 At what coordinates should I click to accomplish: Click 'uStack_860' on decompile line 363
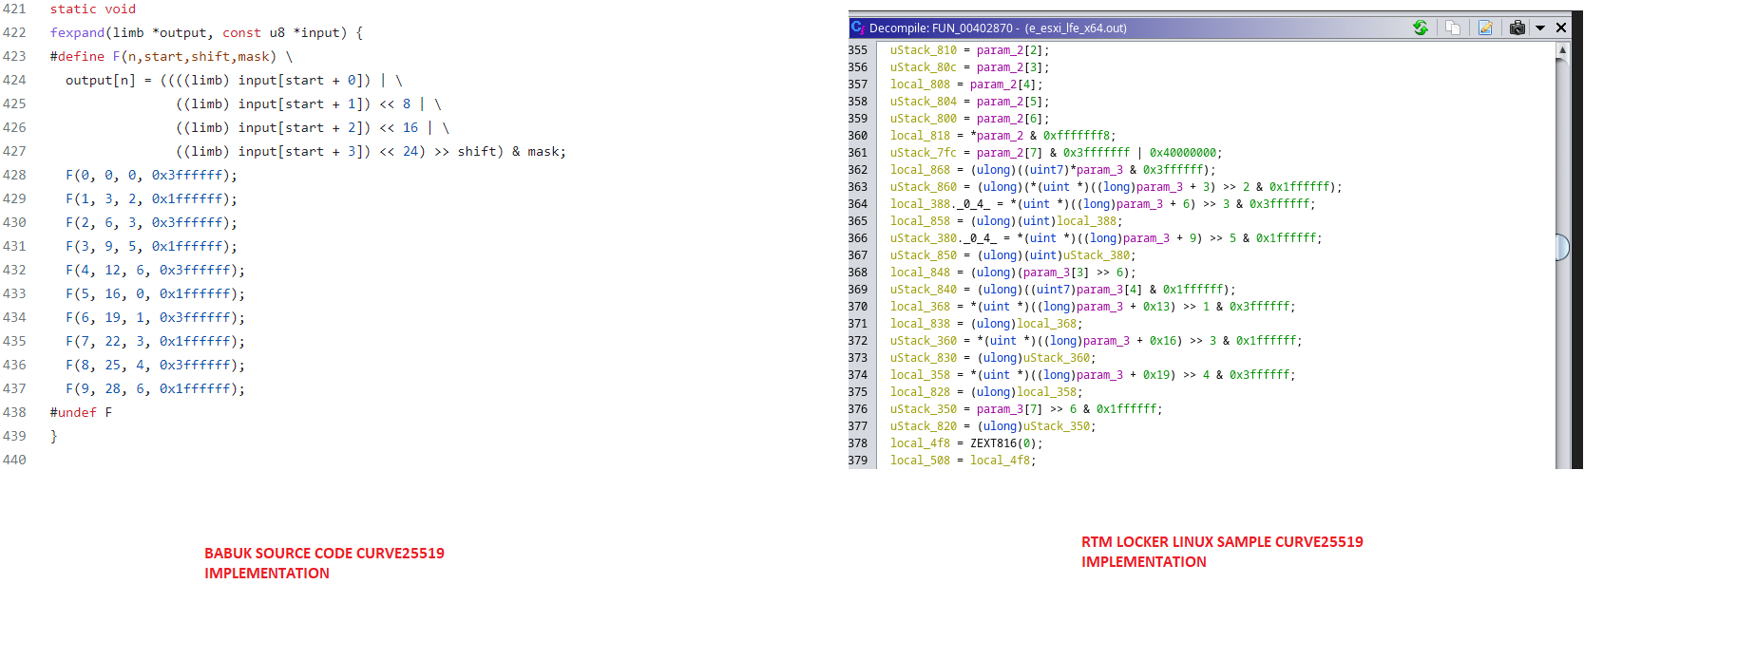[x=923, y=187]
